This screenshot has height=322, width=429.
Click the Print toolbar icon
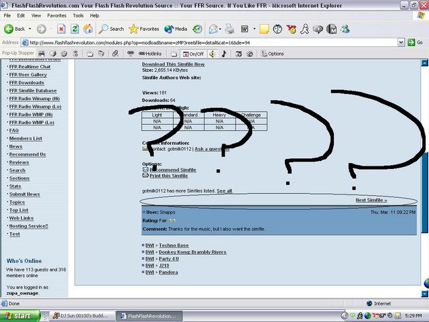(x=229, y=29)
